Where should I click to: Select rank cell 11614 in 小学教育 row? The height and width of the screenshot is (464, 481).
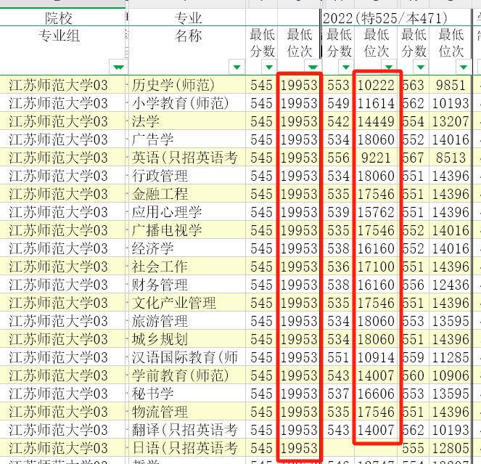coord(376,103)
